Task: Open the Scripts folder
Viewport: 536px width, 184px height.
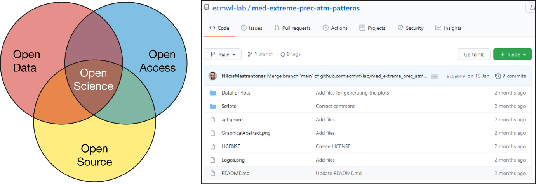Action: point(229,106)
